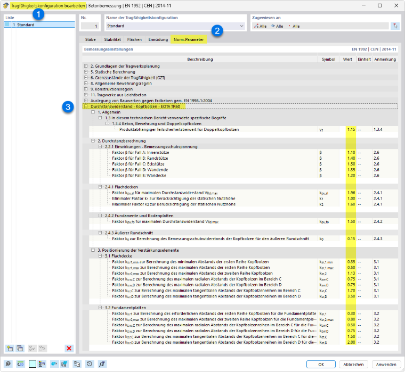Viewport: 405px width, 372px height.
Task: Click the β value 1.20 for Wandecke
Action: tap(351, 175)
